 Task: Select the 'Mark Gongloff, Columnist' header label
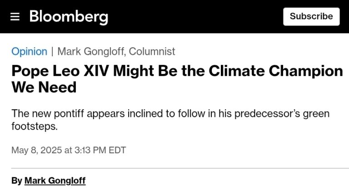pos(116,52)
